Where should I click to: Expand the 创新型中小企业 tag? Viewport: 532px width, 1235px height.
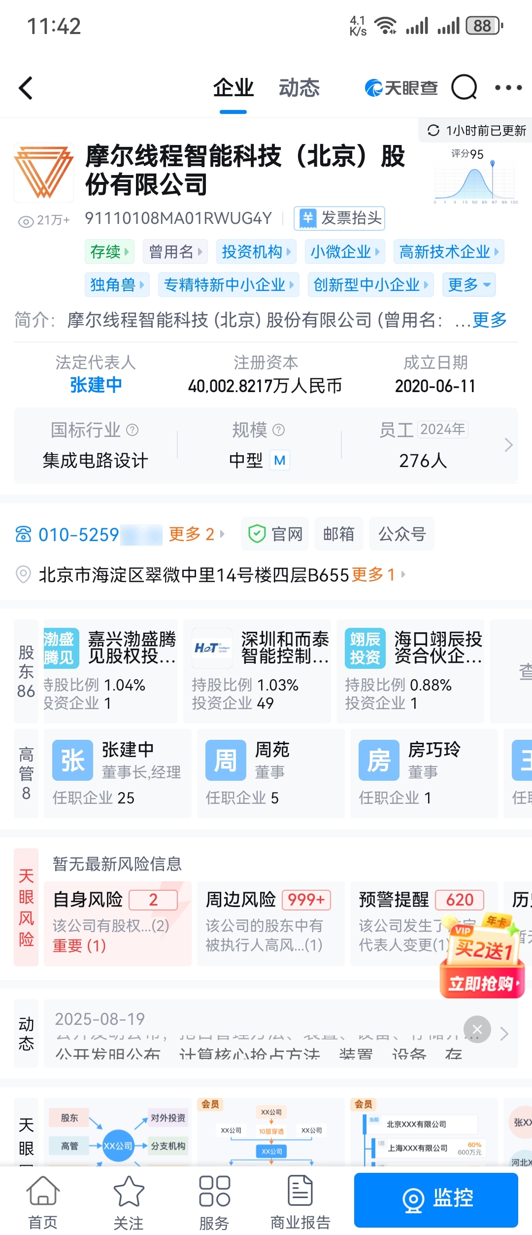(371, 285)
